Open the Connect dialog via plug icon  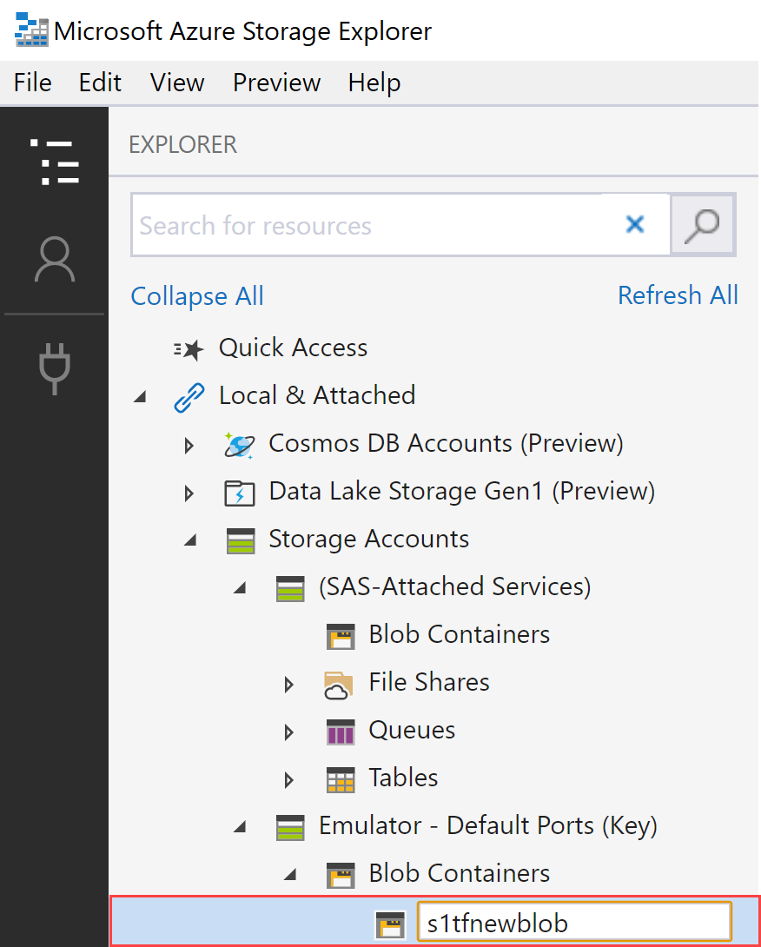tap(54, 368)
